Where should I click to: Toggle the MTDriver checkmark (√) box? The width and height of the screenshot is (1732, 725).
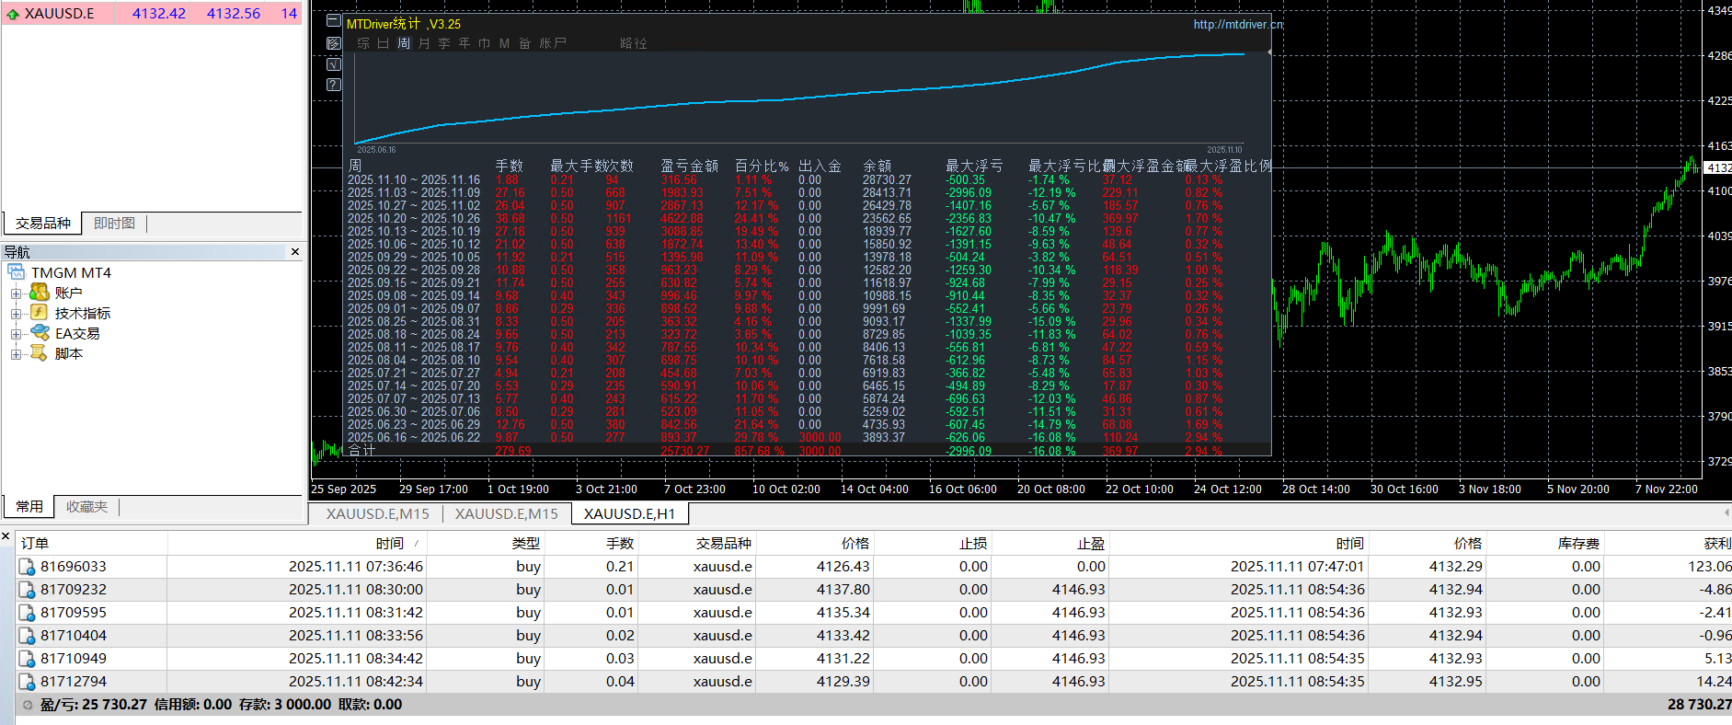point(334,64)
